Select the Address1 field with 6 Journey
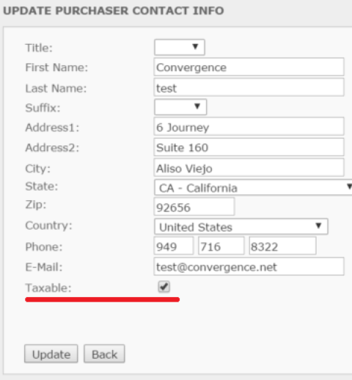This screenshot has height=380, width=352. pos(249,127)
